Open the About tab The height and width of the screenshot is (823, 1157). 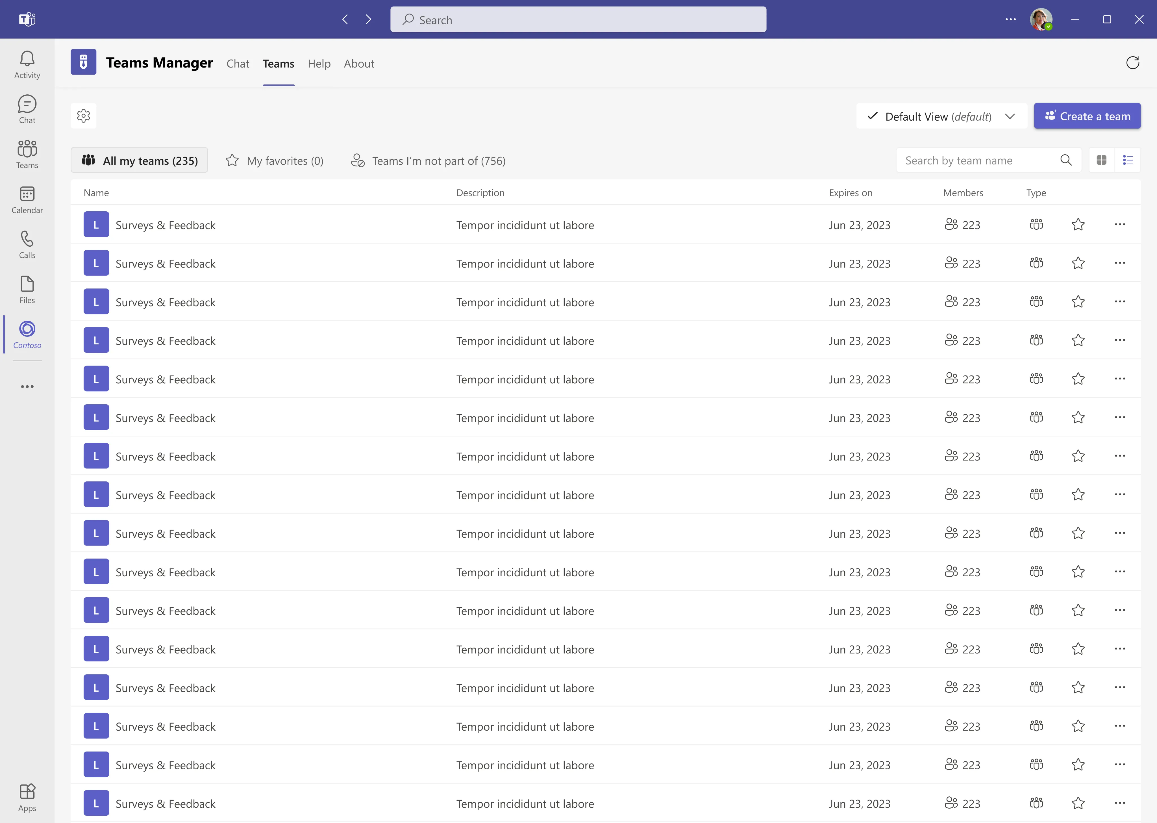359,63
